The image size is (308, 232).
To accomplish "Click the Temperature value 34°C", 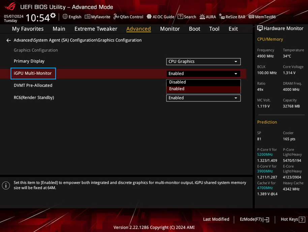I will click(287, 56).
